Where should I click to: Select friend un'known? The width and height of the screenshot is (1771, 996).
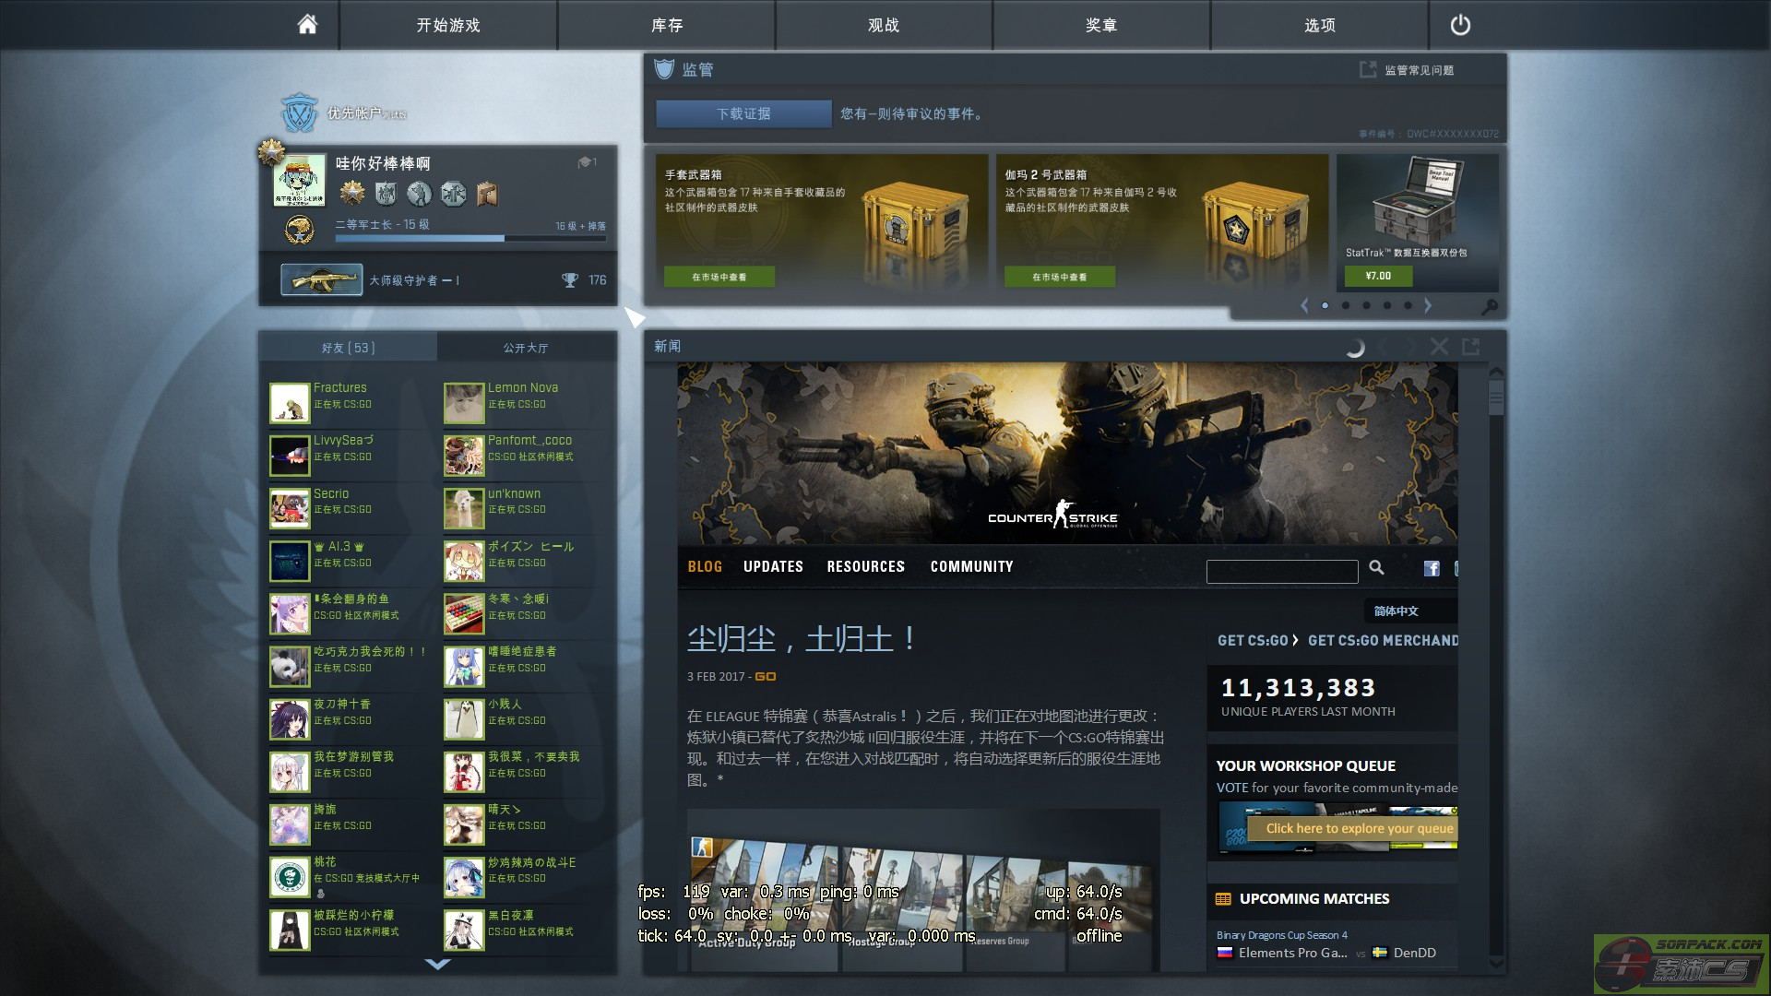pyautogui.click(x=529, y=509)
